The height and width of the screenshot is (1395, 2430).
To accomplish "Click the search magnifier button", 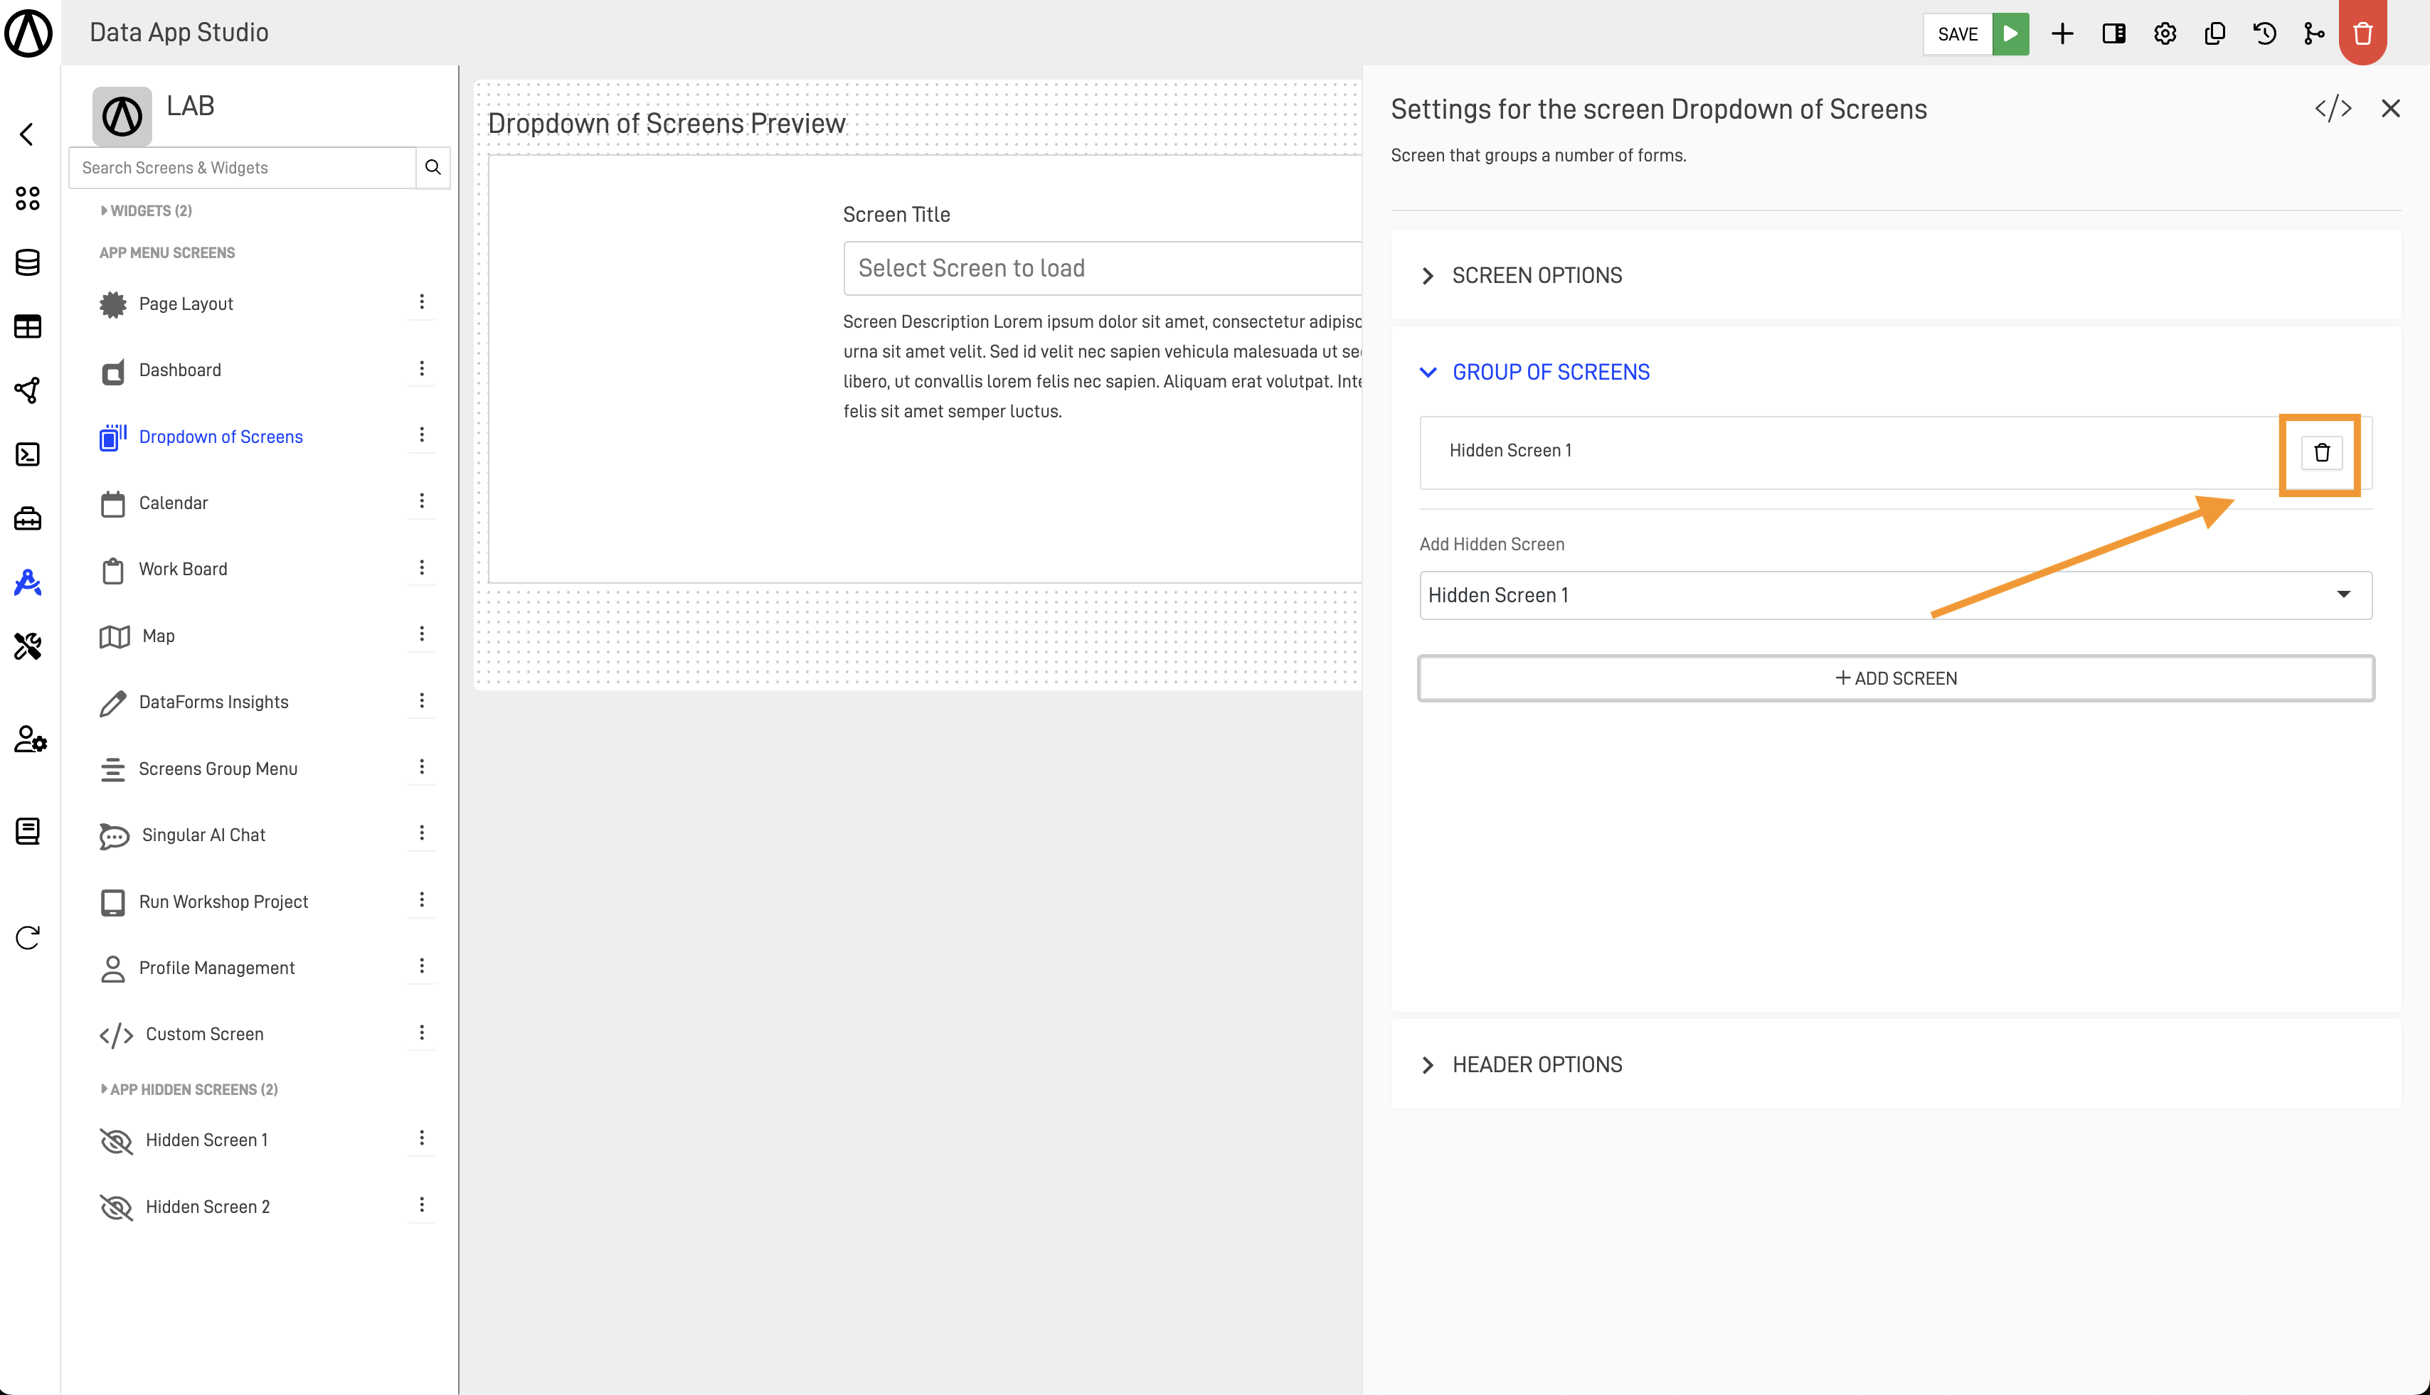I will [433, 168].
